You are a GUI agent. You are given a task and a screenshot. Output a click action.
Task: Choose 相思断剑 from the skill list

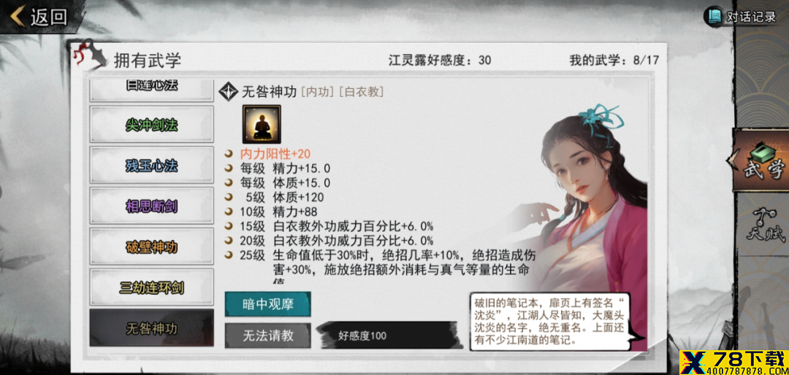point(151,206)
